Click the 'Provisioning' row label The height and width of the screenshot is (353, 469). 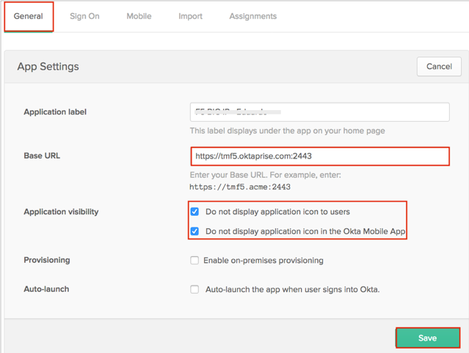coord(47,260)
